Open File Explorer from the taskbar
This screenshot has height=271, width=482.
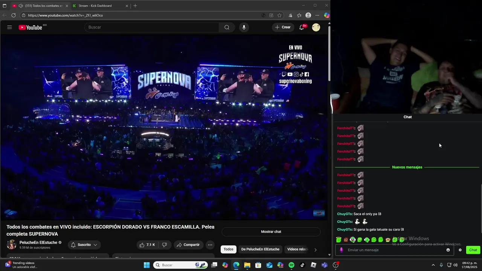pos(247,265)
